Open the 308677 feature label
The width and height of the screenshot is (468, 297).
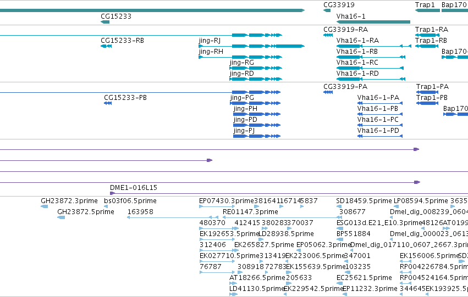353,212
